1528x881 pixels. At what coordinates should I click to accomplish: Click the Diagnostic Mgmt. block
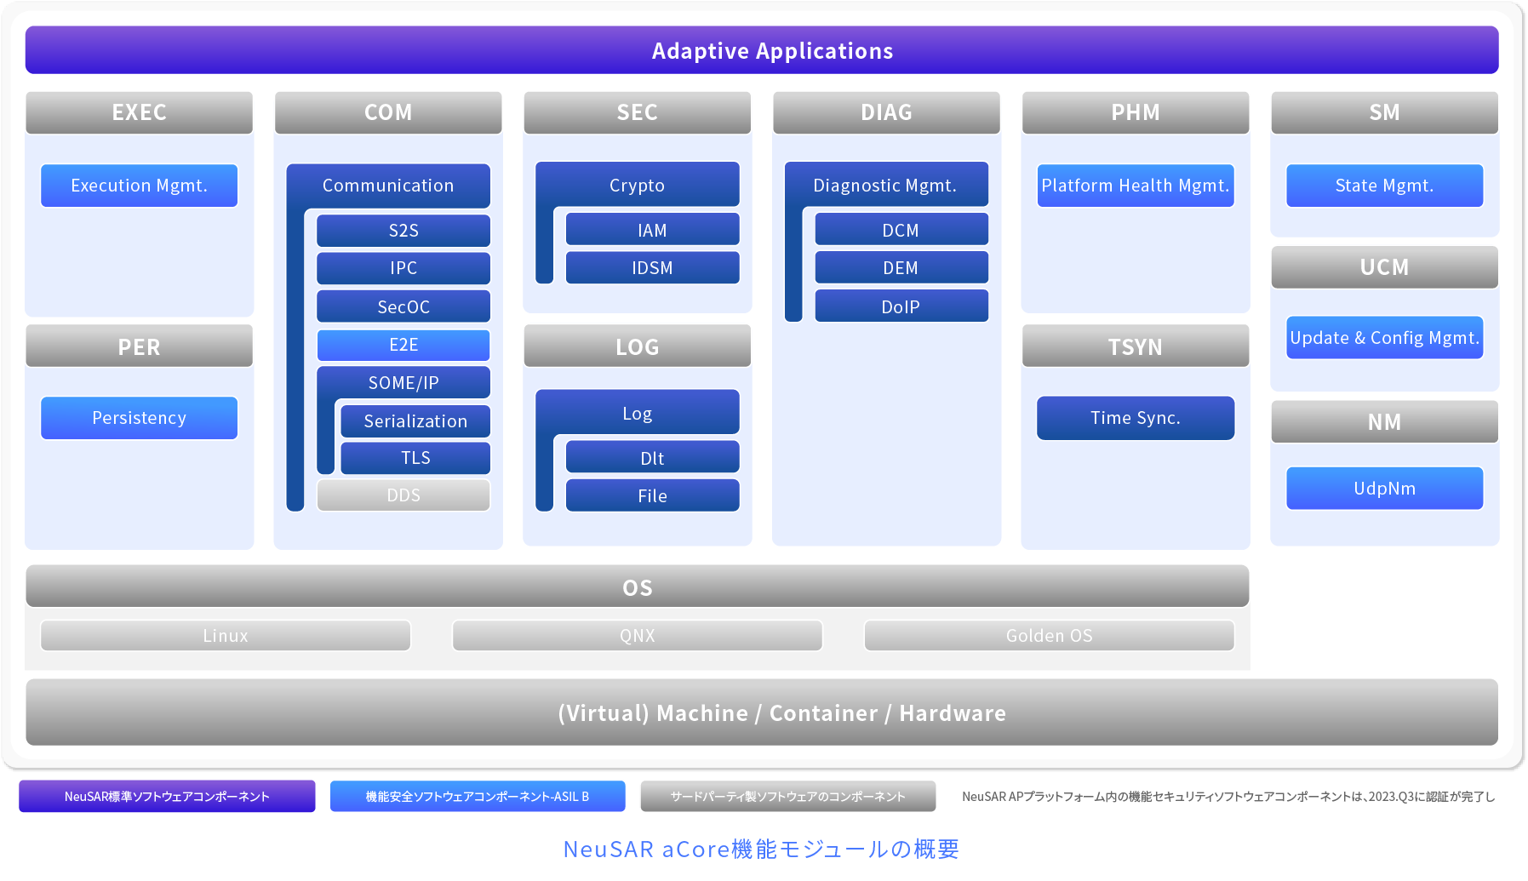(x=886, y=185)
